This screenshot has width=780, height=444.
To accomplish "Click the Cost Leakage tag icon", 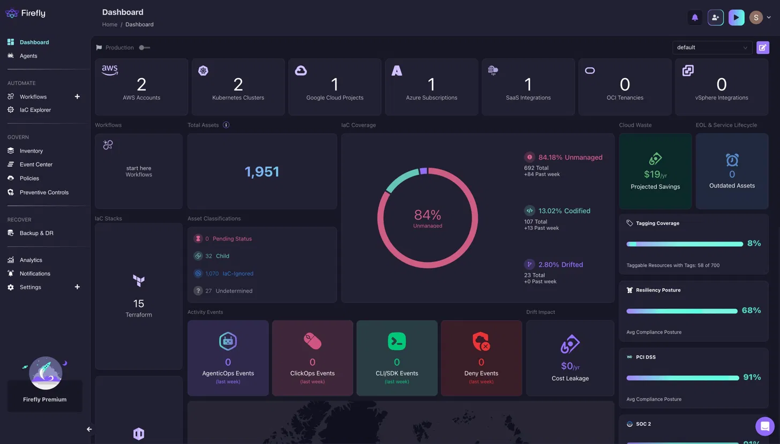I will coord(570,344).
